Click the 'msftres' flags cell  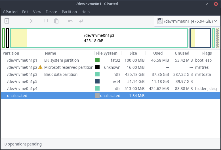(x=202, y=67)
